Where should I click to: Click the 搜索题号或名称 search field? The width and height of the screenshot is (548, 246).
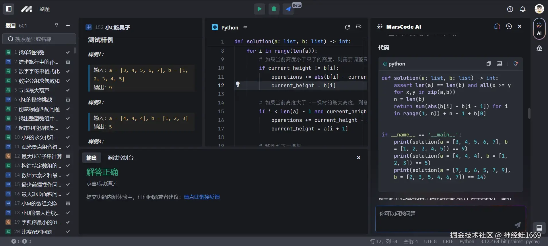pyautogui.click(x=39, y=39)
